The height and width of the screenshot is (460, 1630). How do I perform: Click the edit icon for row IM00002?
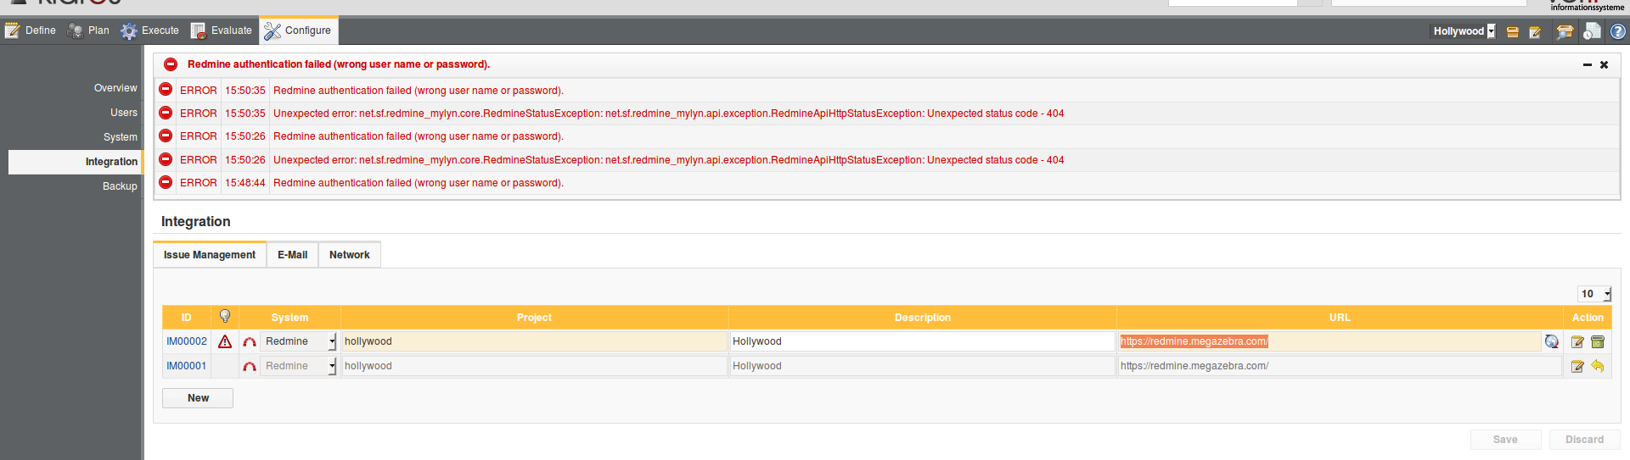click(x=1577, y=342)
